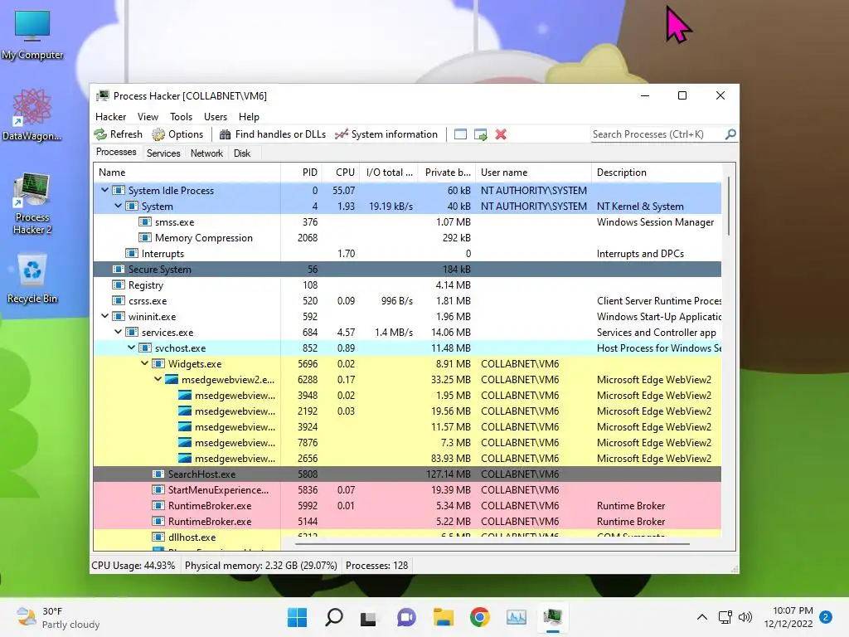Click the find window toolbar icon
The width and height of the screenshot is (849, 637).
tap(460, 134)
